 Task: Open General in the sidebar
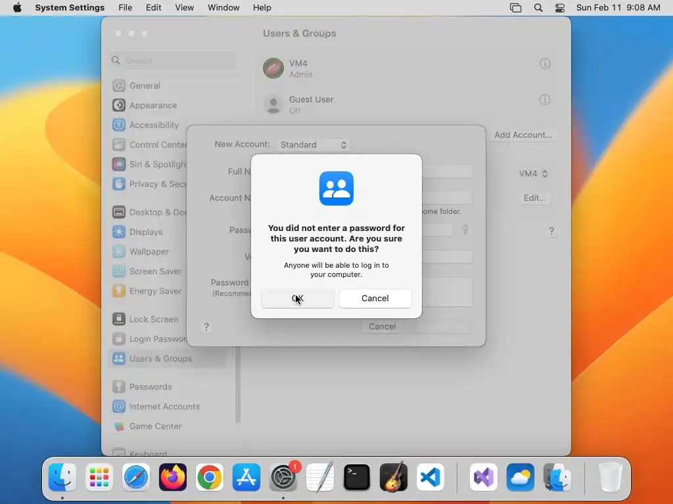click(x=168, y=86)
